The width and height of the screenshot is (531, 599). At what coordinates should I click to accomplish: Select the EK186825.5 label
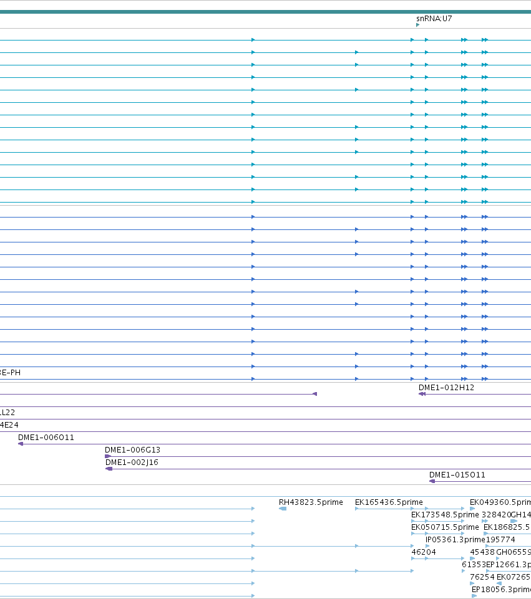(x=507, y=527)
